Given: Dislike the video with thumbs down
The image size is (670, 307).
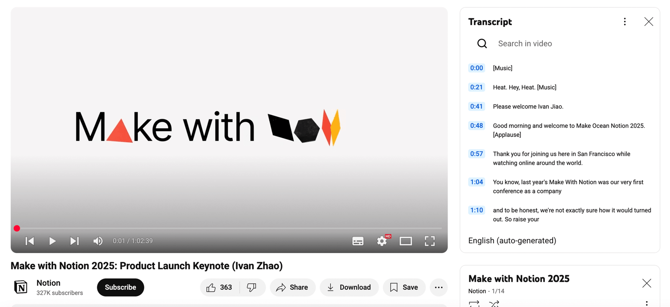Looking at the screenshot, I should point(252,287).
